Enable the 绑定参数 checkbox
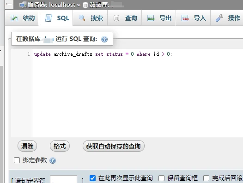Viewport: 243px width, 183px height. point(17,160)
